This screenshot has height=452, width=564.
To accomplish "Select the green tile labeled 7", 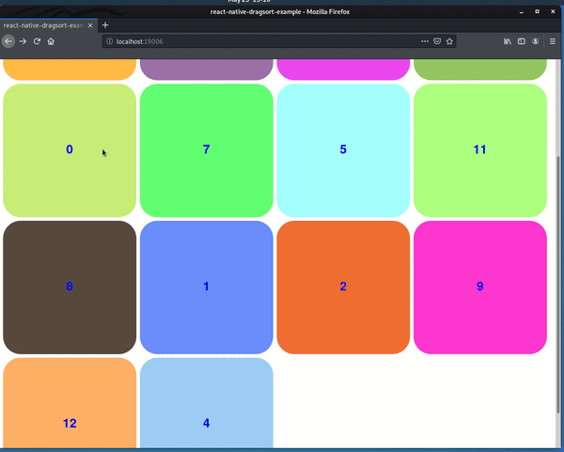I will pos(207,150).
